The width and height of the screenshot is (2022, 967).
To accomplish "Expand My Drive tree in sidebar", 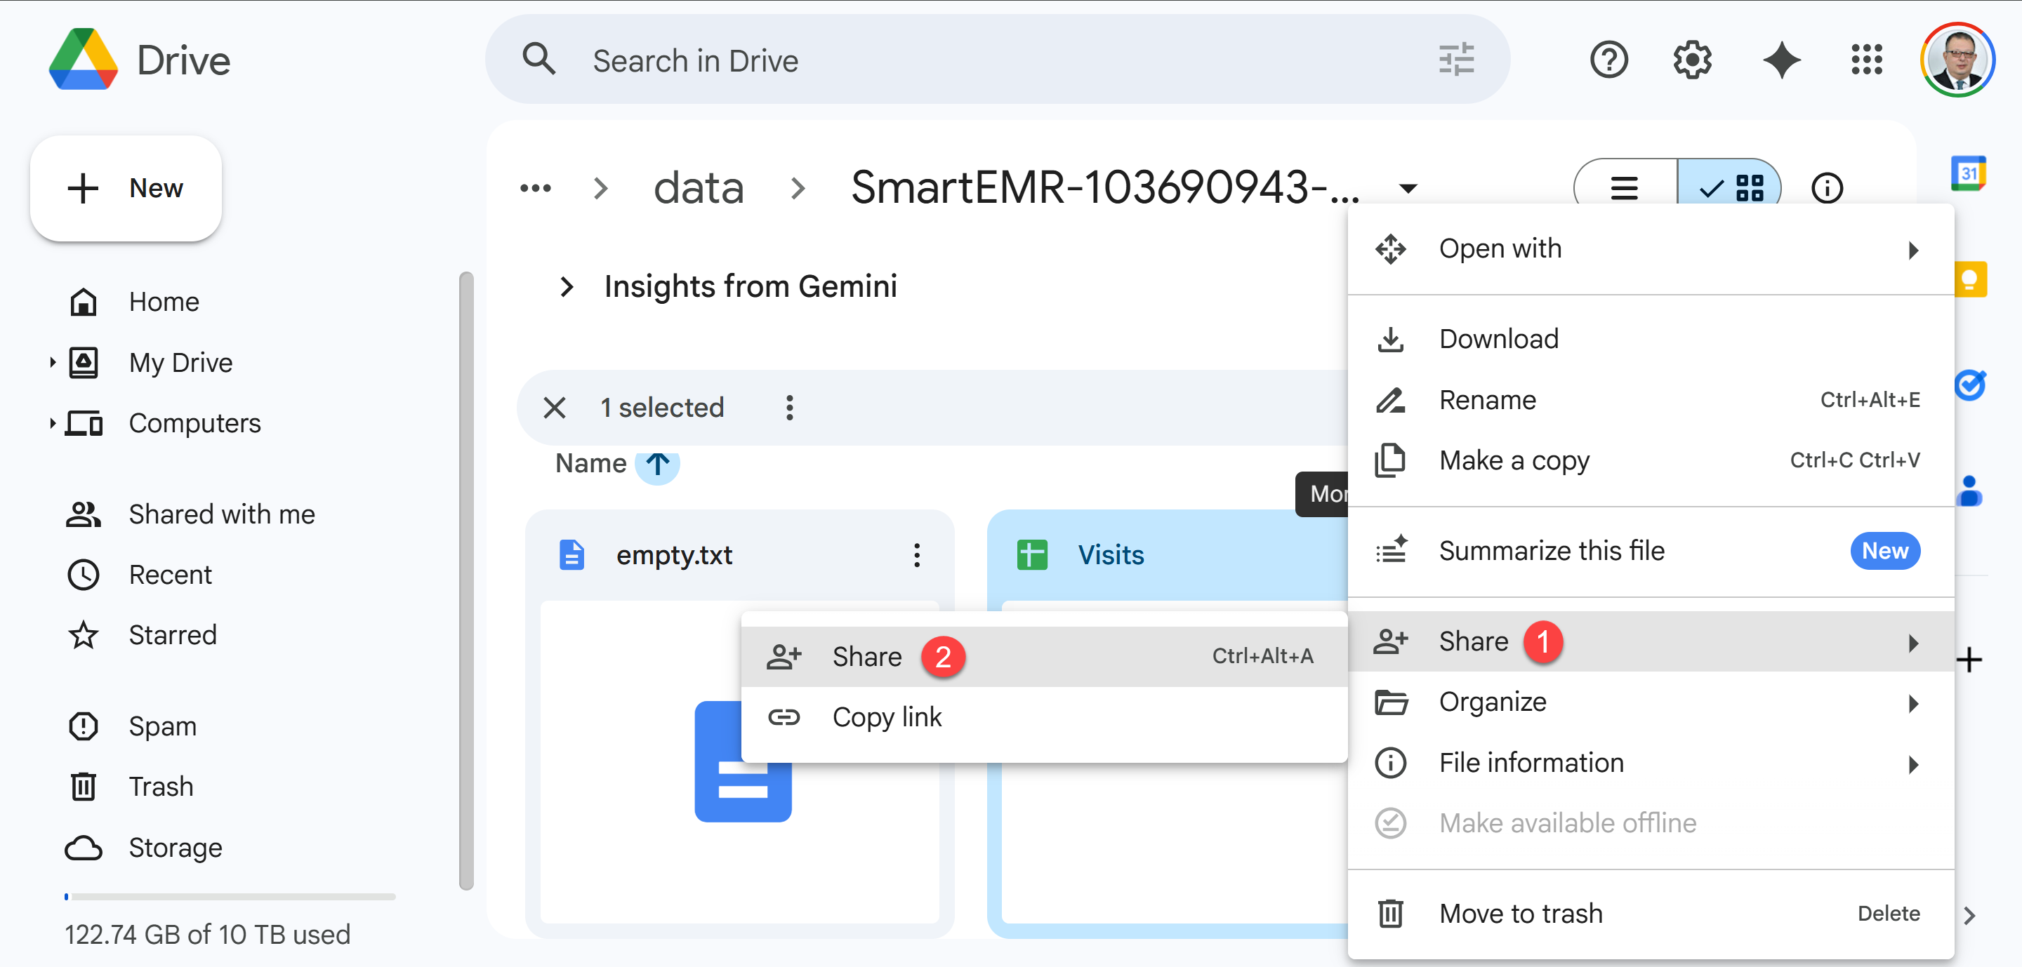I will pyautogui.click(x=53, y=362).
